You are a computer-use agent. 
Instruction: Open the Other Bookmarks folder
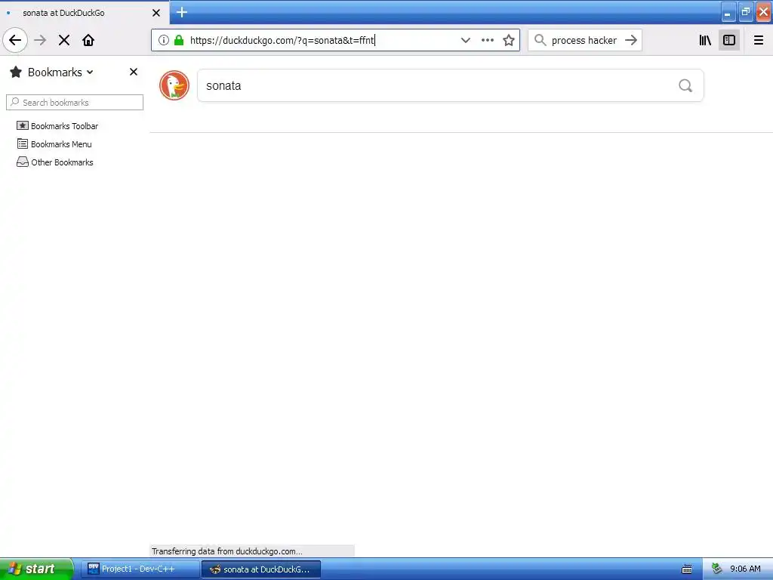pos(54,162)
